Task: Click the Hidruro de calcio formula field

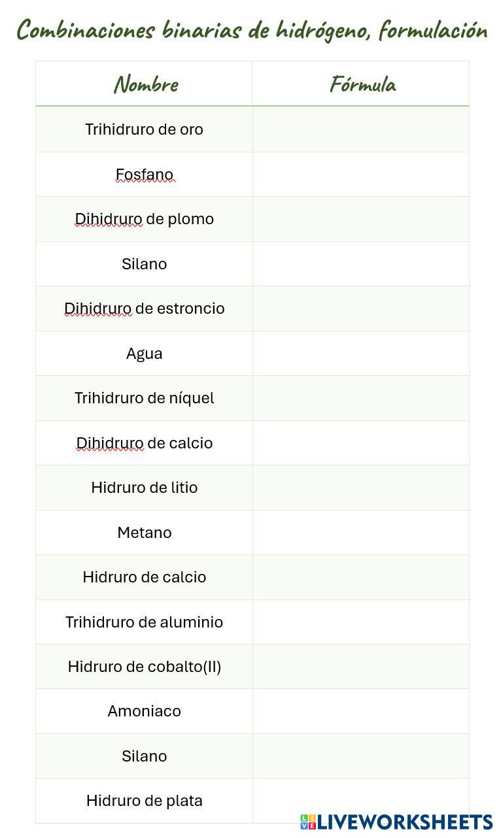Action: point(361,577)
